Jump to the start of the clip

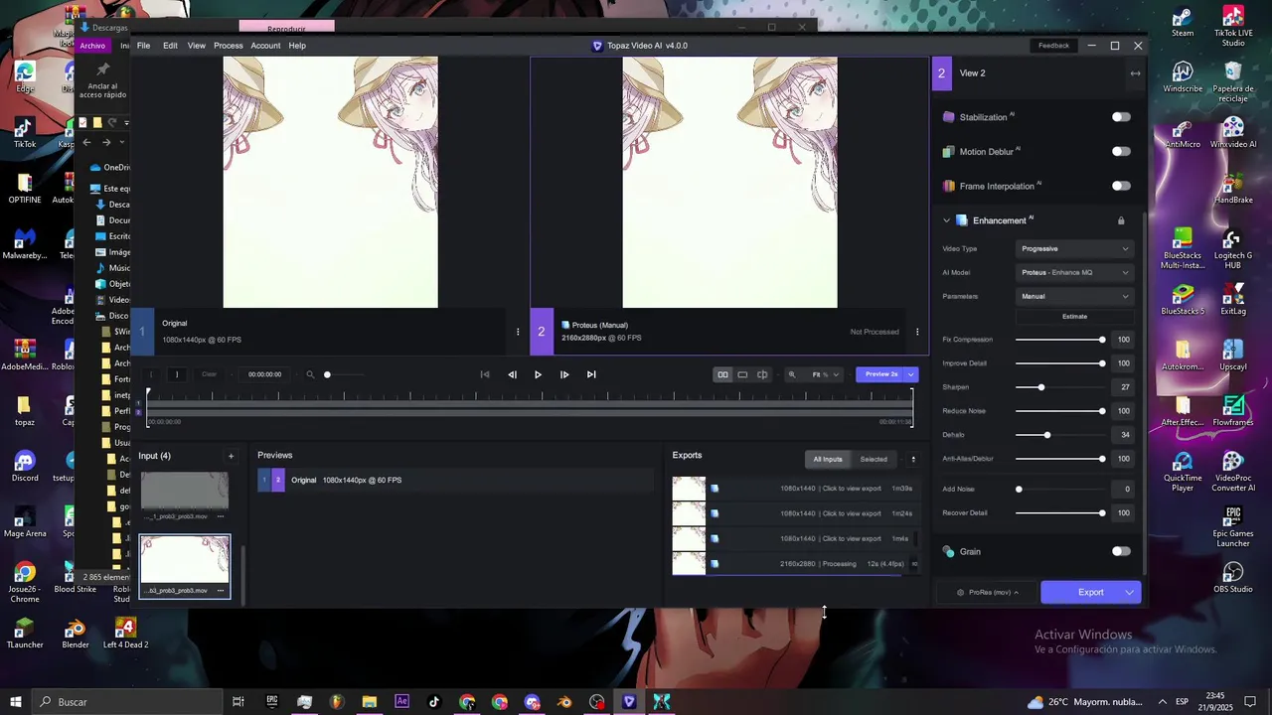485,374
